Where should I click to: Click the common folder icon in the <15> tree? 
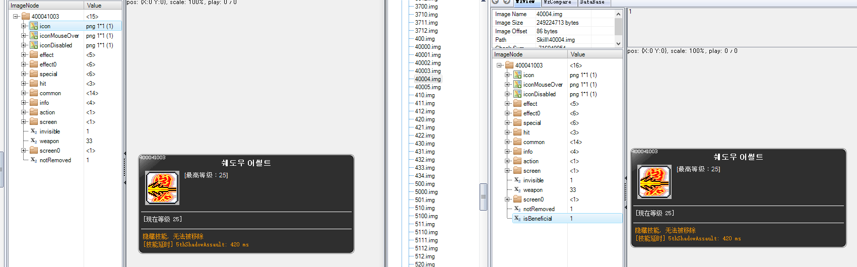pyautogui.click(x=34, y=93)
